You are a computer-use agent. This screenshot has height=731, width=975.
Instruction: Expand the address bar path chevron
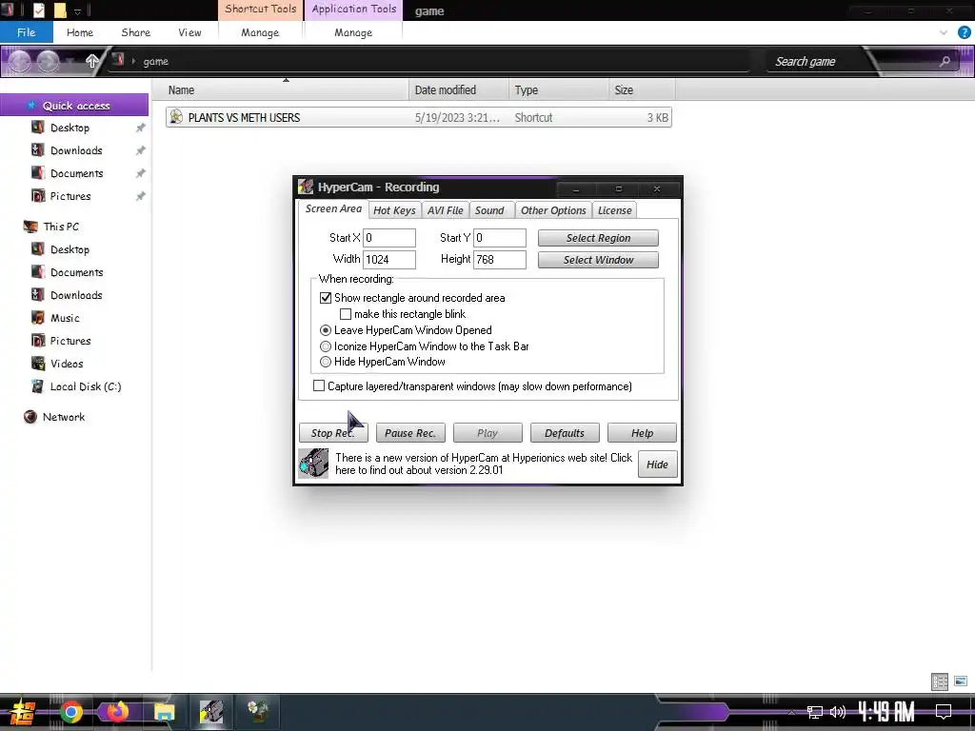click(133, 61)
